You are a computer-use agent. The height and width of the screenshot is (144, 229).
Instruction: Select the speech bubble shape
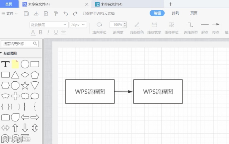35,96
